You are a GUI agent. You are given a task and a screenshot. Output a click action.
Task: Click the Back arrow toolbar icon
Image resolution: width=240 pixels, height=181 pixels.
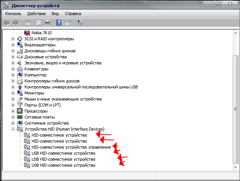(7, 23)
